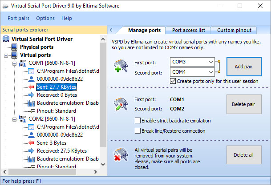Screen dimensions: 271x185
Task: Enable strict baudrate emulation checkbox
Action: pos(138,121)
